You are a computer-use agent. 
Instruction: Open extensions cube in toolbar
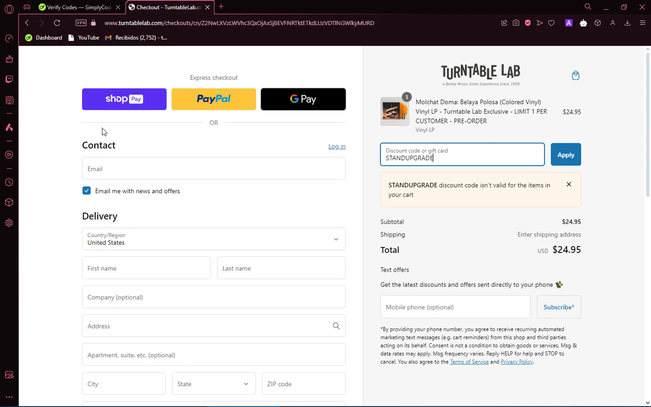pos(598,23)
